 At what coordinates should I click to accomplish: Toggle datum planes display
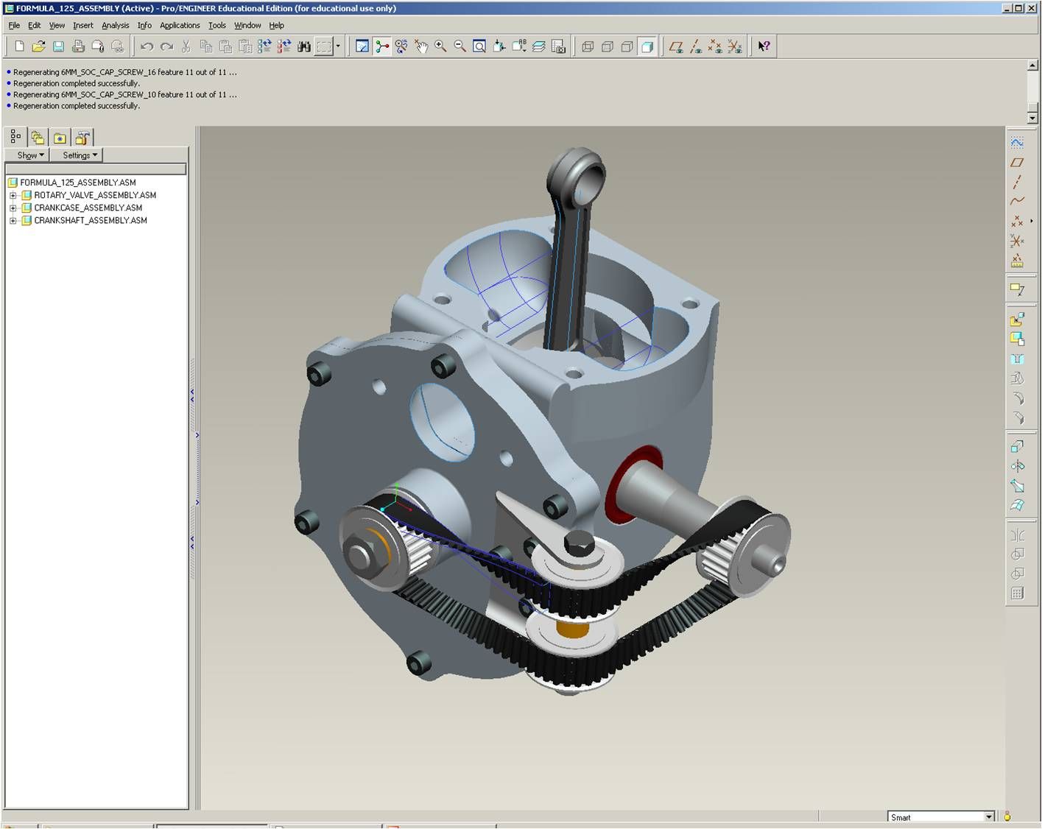pyautogui.click(x=676, y=46)
